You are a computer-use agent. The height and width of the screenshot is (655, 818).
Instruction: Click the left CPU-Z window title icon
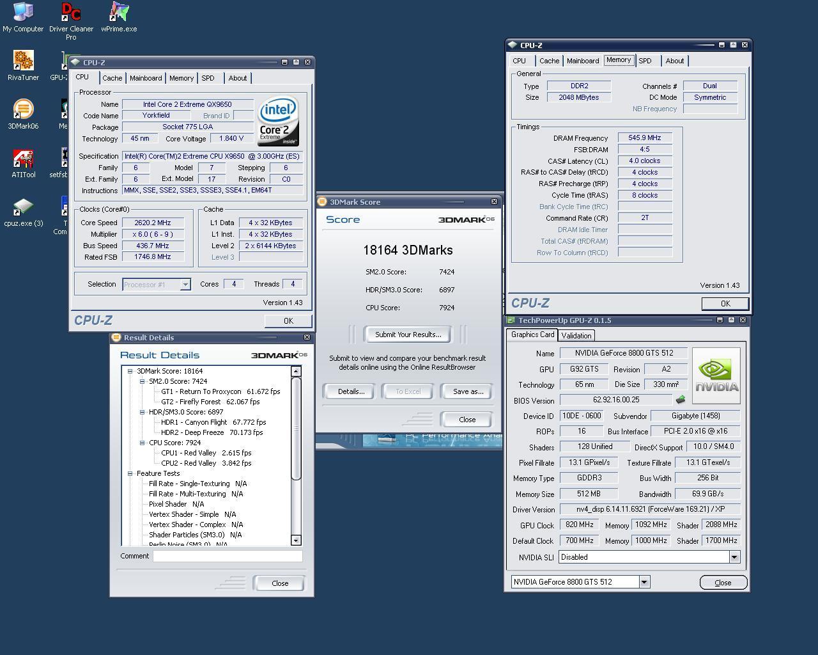pos(75,62)
